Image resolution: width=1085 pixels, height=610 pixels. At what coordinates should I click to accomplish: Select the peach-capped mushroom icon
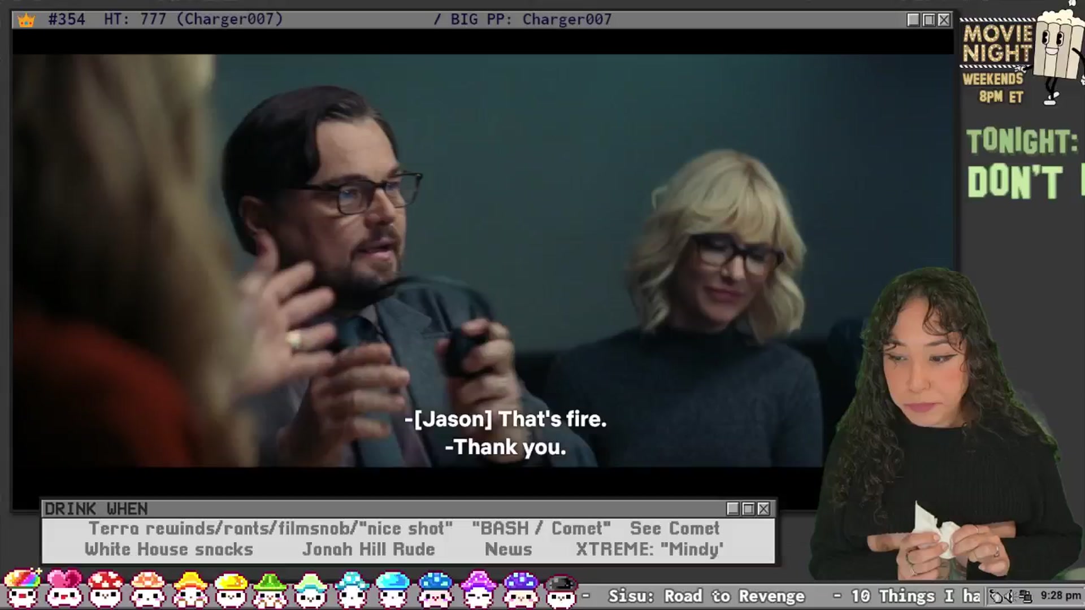click(147, 589)
